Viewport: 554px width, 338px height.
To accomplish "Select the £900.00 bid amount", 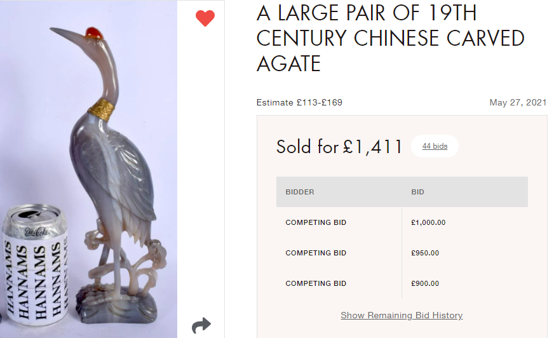I will point(425,283).
